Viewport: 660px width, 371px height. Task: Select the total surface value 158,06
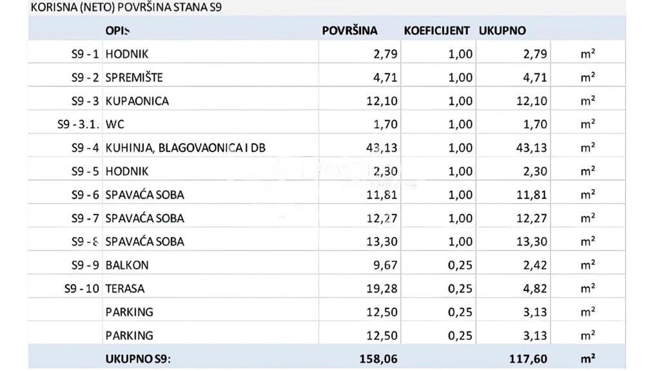click(x=378, y=359)
